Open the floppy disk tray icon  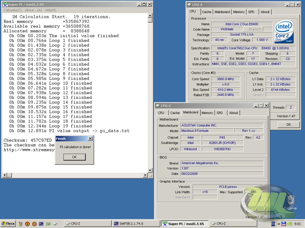(x=284, y=224)
